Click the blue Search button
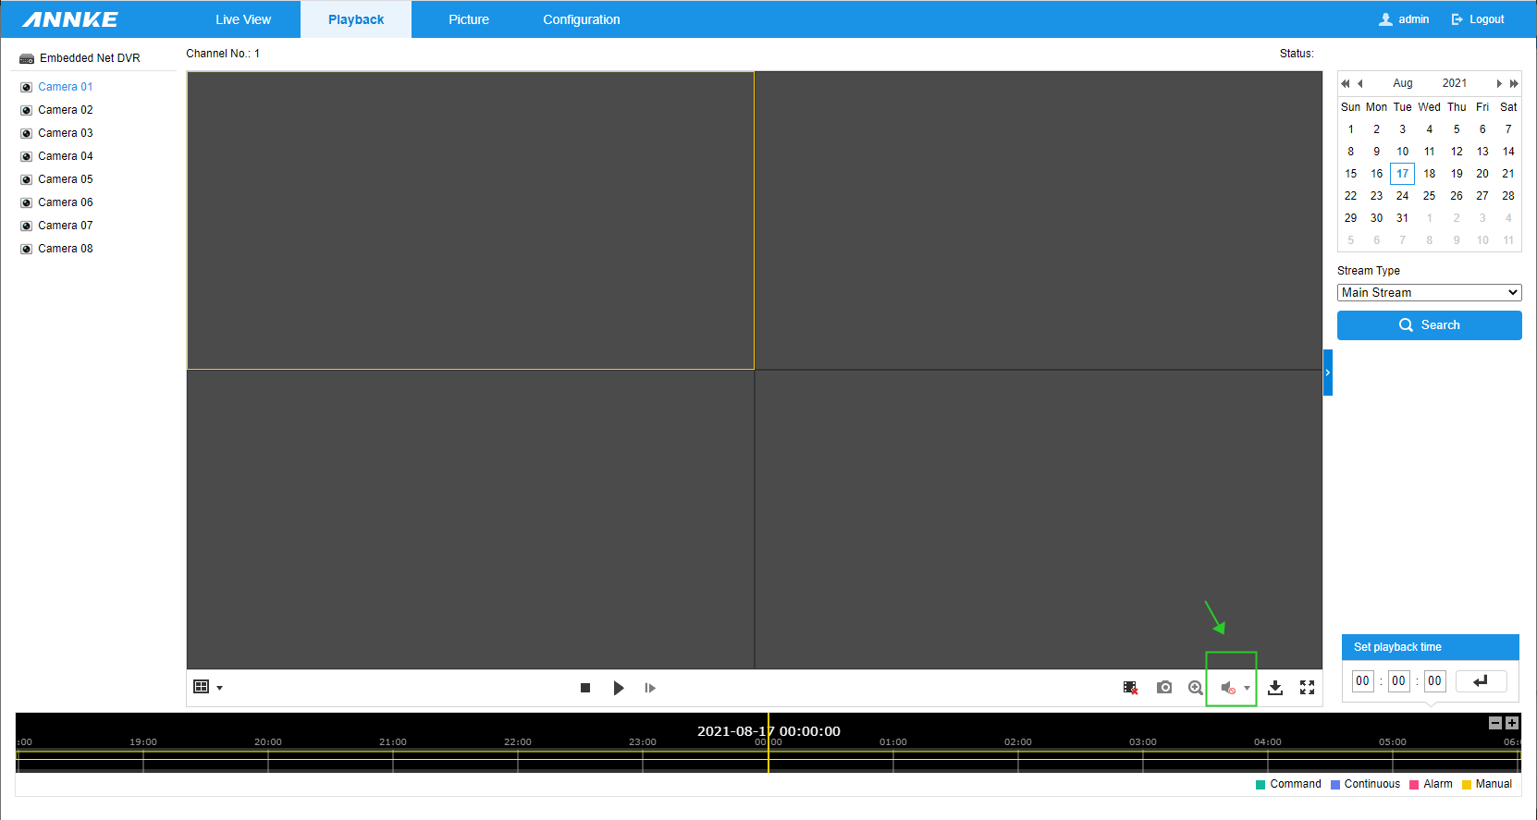 click(x=1430, y=325)
